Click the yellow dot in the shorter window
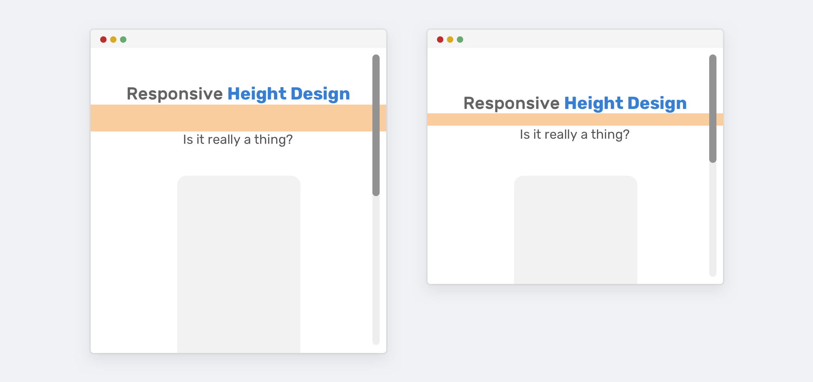 [x=450, y=40]
